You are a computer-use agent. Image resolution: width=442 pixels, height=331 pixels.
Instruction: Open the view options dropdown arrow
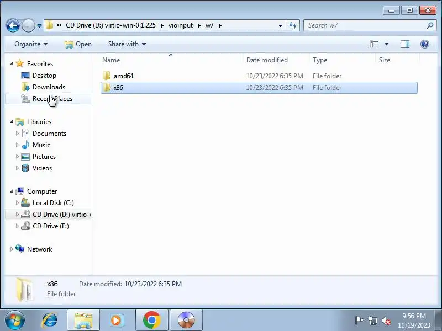click(x=386, y=44)
